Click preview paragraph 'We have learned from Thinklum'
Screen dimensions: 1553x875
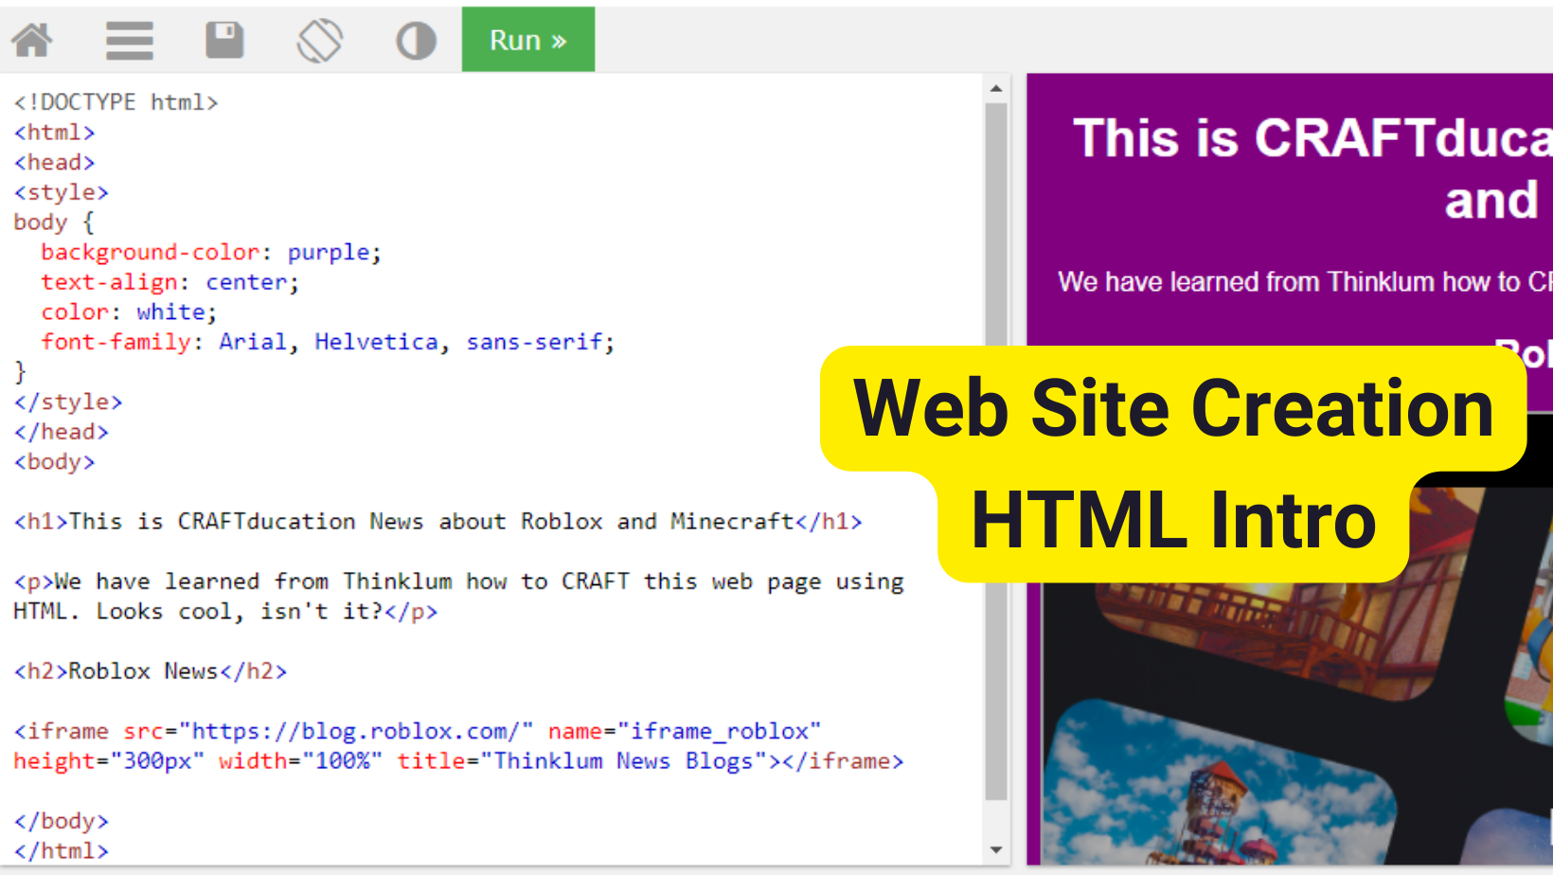click(x=1305, y=282)
